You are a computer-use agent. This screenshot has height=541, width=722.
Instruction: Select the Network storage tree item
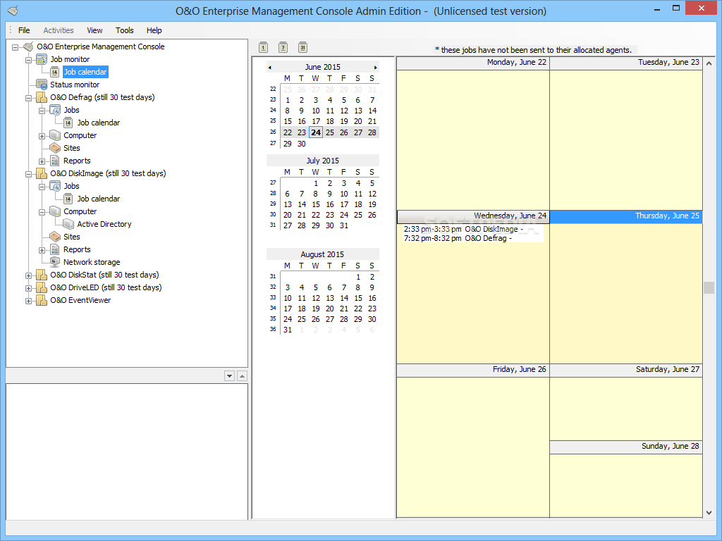tap(92, 262)
